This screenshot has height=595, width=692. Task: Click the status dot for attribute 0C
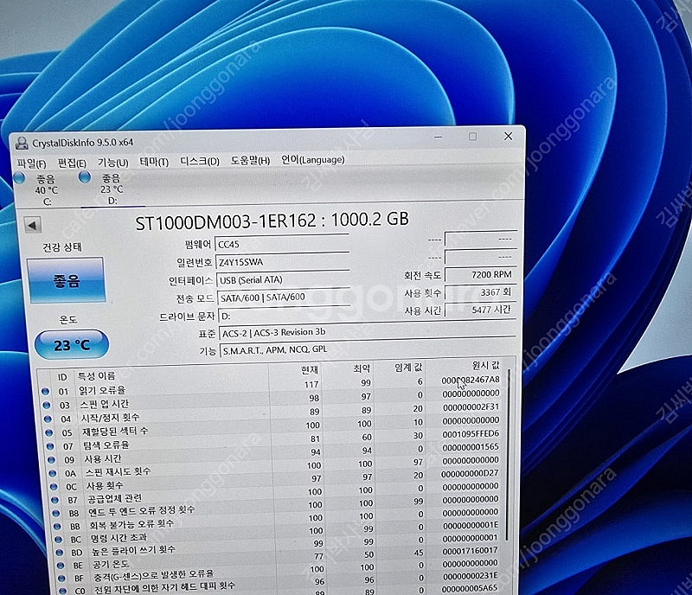[54, 486]
